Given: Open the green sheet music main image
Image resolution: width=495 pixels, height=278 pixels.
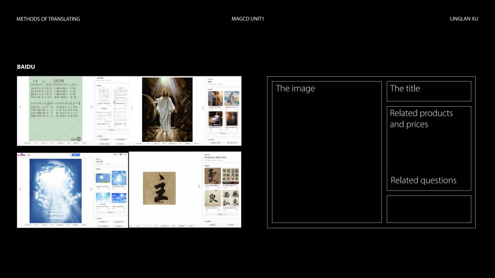Looking at the screenshot, I should tap(56, 109).
